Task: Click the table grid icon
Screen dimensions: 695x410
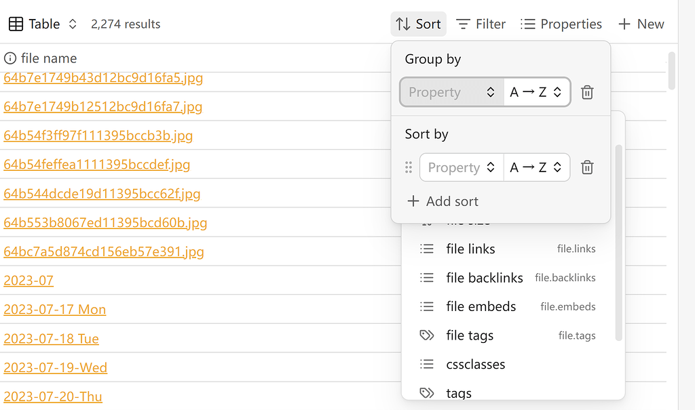Action: point(16,24)
